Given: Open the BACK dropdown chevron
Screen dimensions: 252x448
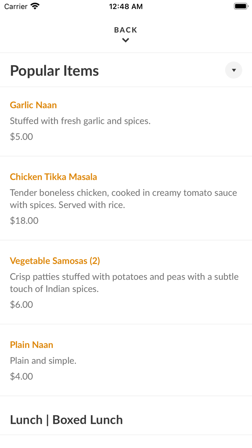Looking at the screenshot, I should coord(125,40).
